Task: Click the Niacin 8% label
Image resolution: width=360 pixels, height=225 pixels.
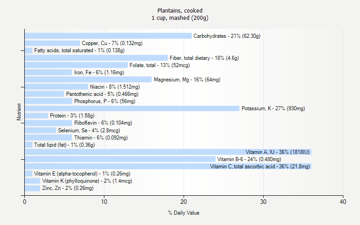Action: pyautogui.click(x=115, y=87)
